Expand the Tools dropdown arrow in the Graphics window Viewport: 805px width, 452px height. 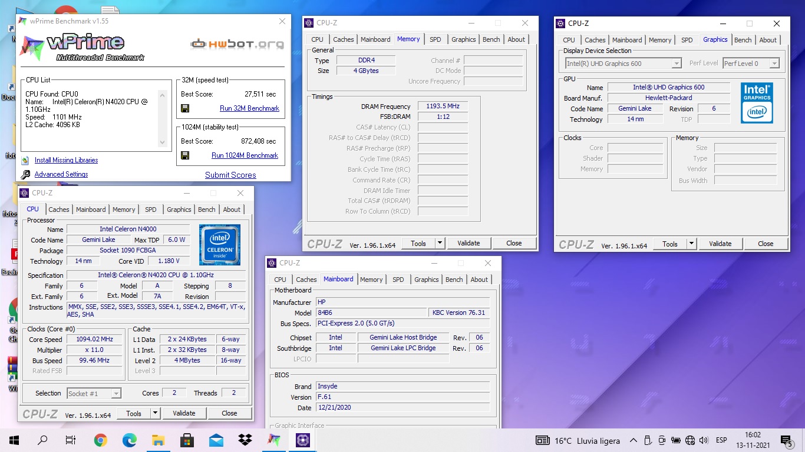692,244
